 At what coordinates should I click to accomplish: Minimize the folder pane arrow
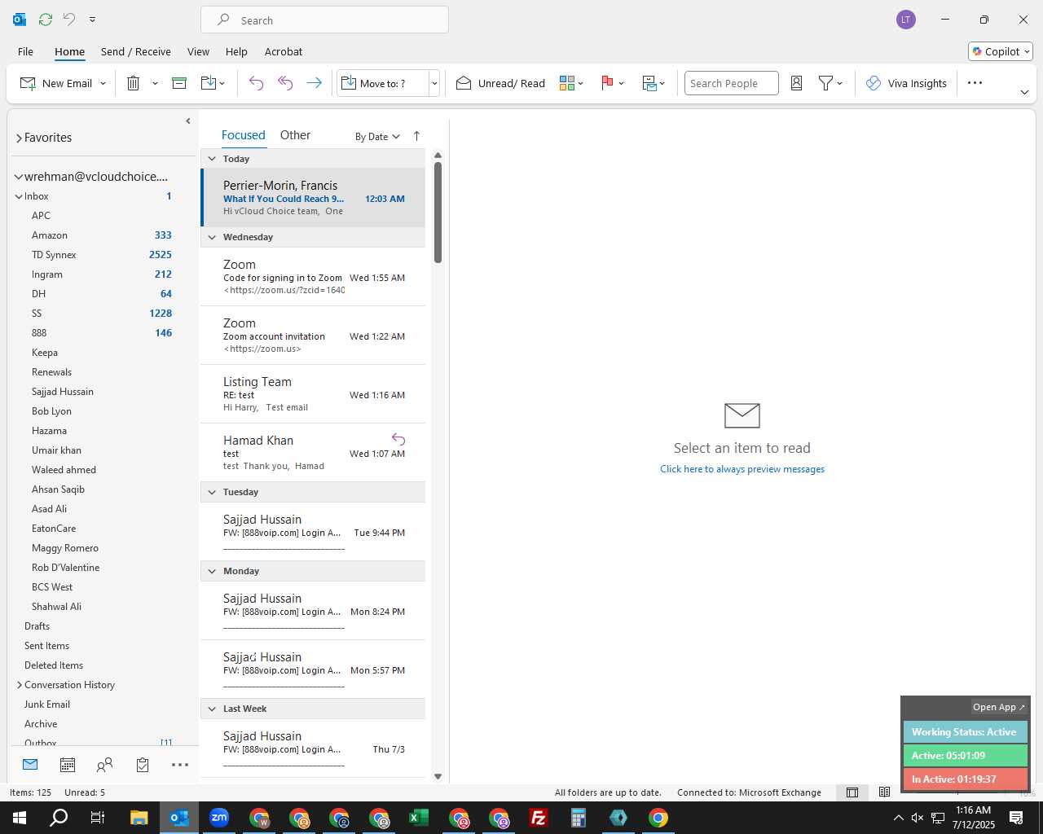pyautogui.click(x=188, y=121)
